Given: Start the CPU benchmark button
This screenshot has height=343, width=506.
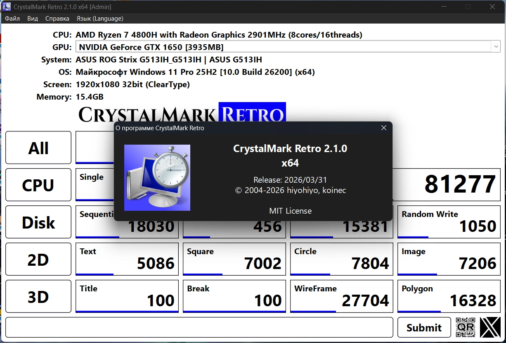Looking at the screenshot, I should (38, 185).
